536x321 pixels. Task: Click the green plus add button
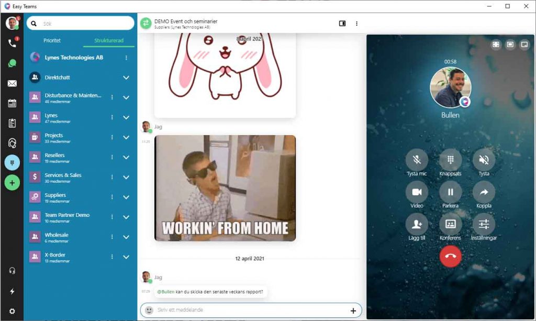click(x=12, y=183)
